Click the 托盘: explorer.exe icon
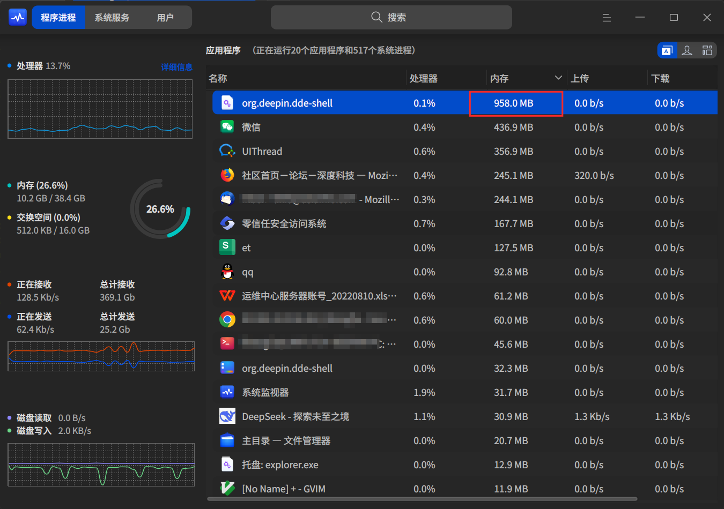Image resolution: width=724 pixels, height=509 pixels. point(227,465)
